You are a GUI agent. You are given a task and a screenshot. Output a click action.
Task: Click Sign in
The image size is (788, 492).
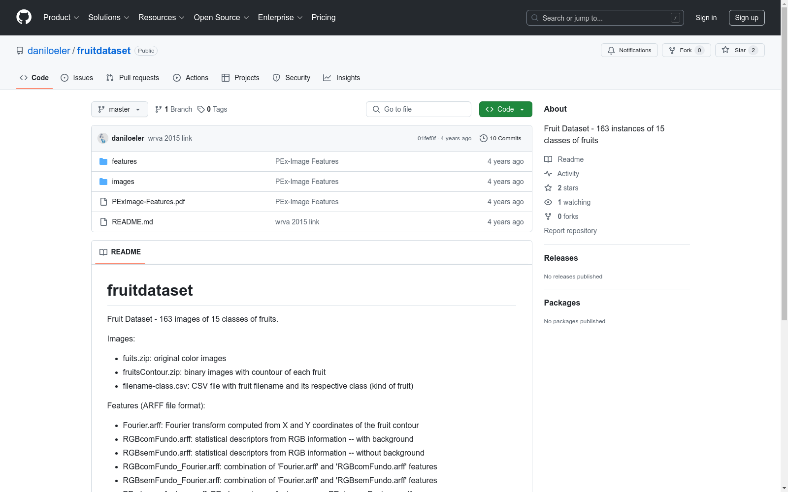point(706,18)
